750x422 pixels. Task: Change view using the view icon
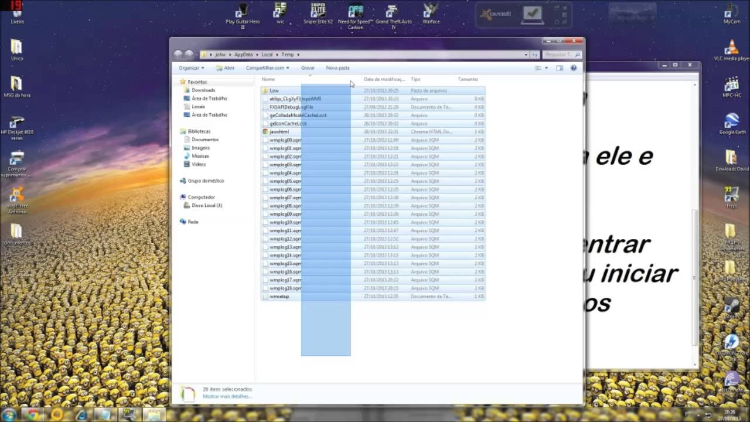coord(538,68)
